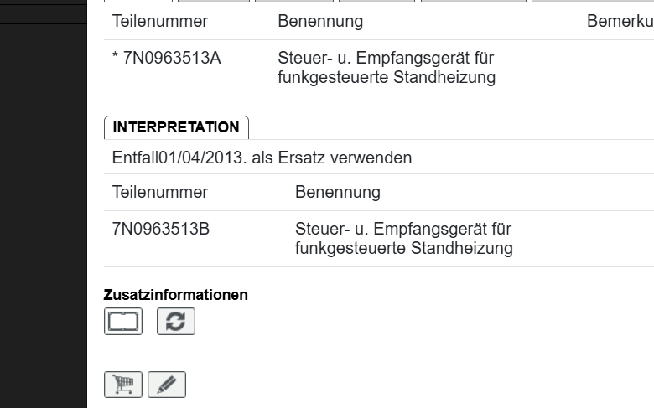Screen dimensions: 654x408
Task: Click the upper Teilenummer column header
Action: pyautogui.click(x=160, y=21)
